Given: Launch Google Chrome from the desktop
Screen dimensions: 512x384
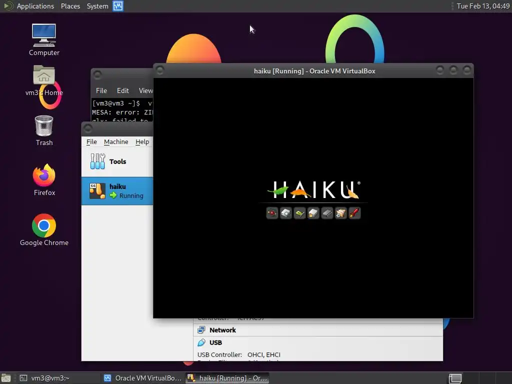Looking at the screenshot, I should pyautogui.click(x=44, y=230).
